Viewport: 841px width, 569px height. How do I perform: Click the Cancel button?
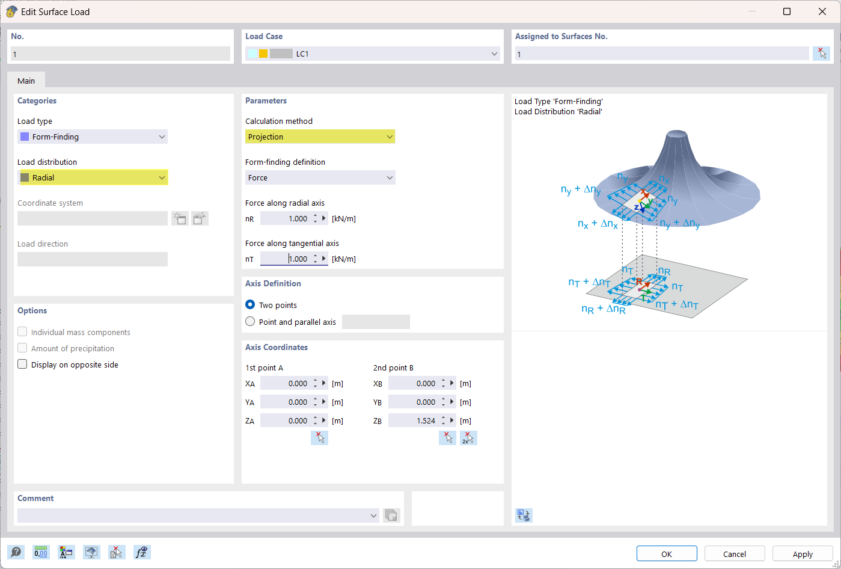735,554
